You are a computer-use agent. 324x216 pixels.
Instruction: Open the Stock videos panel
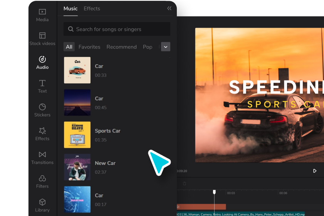click(x=42, y=39)
